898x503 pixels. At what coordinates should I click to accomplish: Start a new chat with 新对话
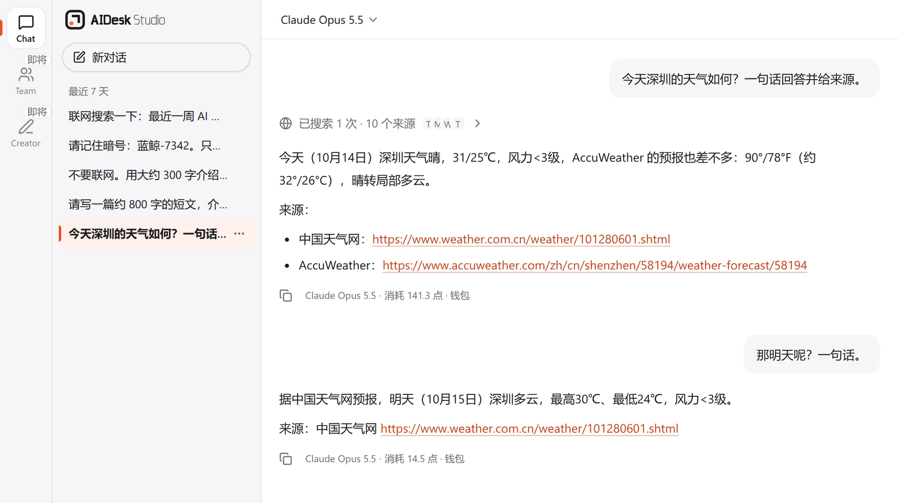[156, 57]
